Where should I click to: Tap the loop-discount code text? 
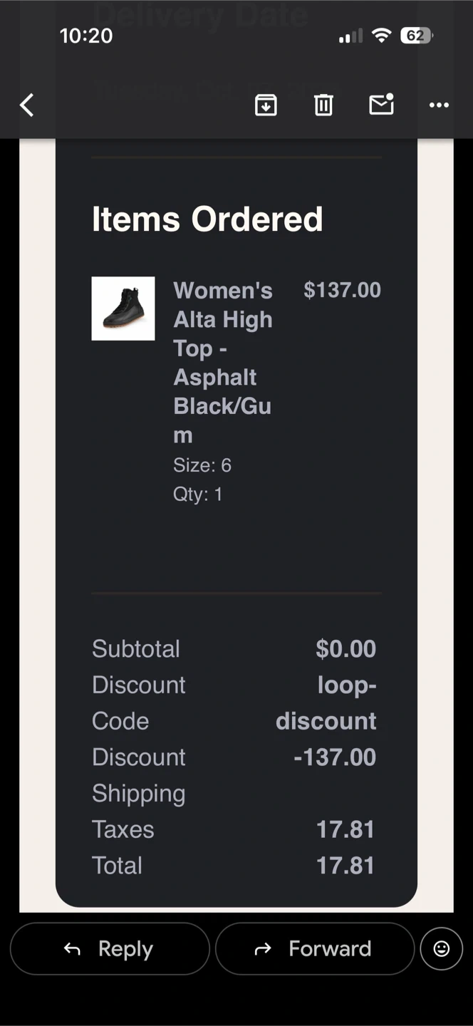pyautogui.click(x=326, y=703)
